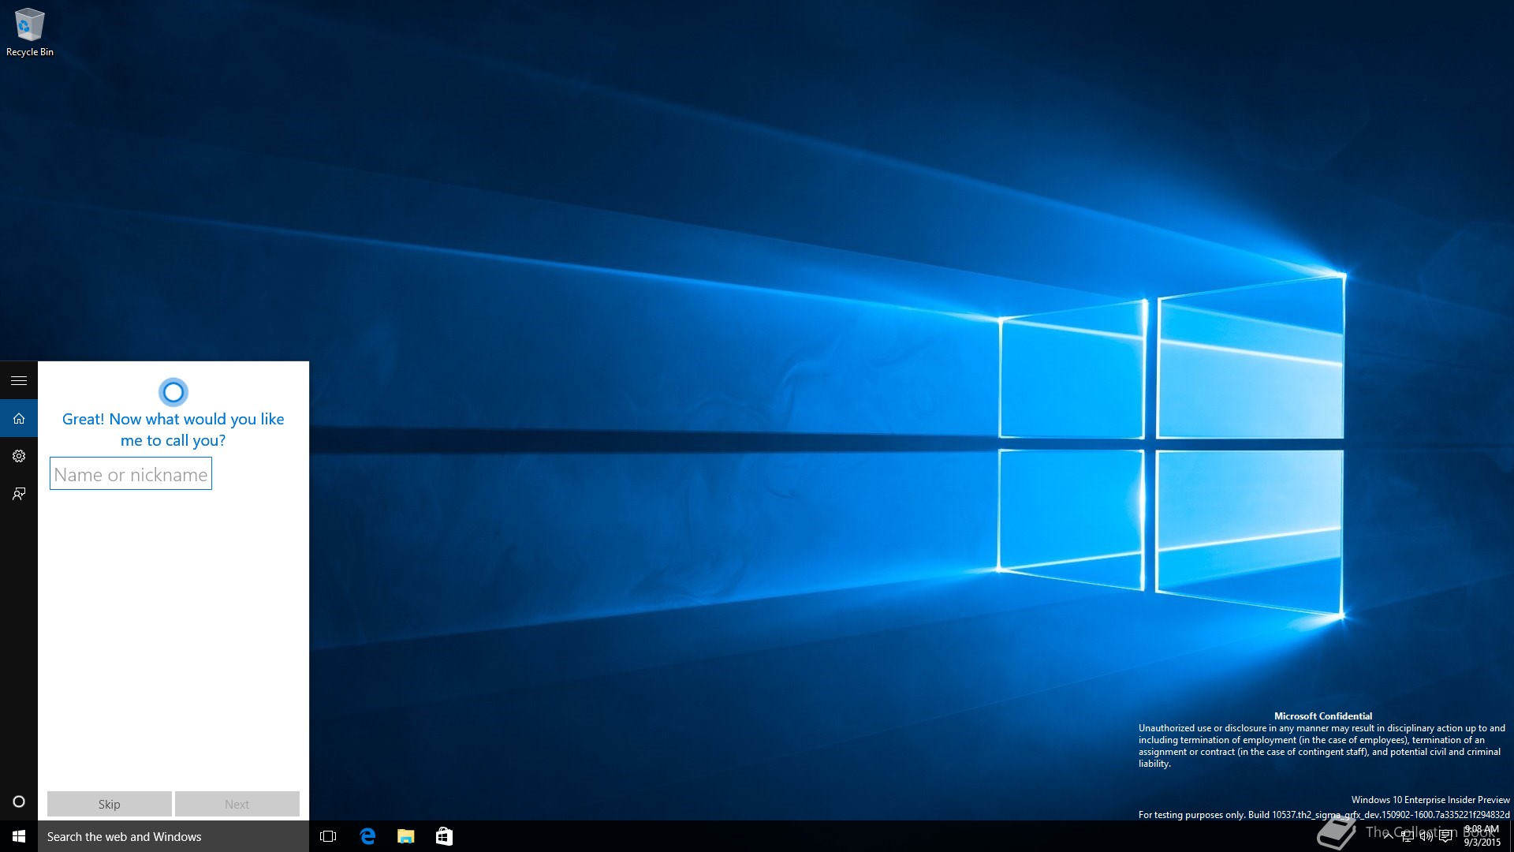Viewport: 1514px width, 852px height.
Task: Open the network status tray icon
Action: coord(1408,836)
